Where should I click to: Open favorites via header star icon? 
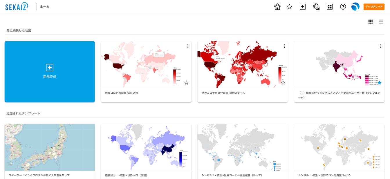[x=289, y=7]
